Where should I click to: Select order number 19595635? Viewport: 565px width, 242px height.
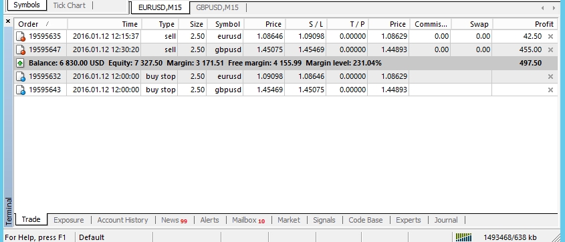point(45,36)
